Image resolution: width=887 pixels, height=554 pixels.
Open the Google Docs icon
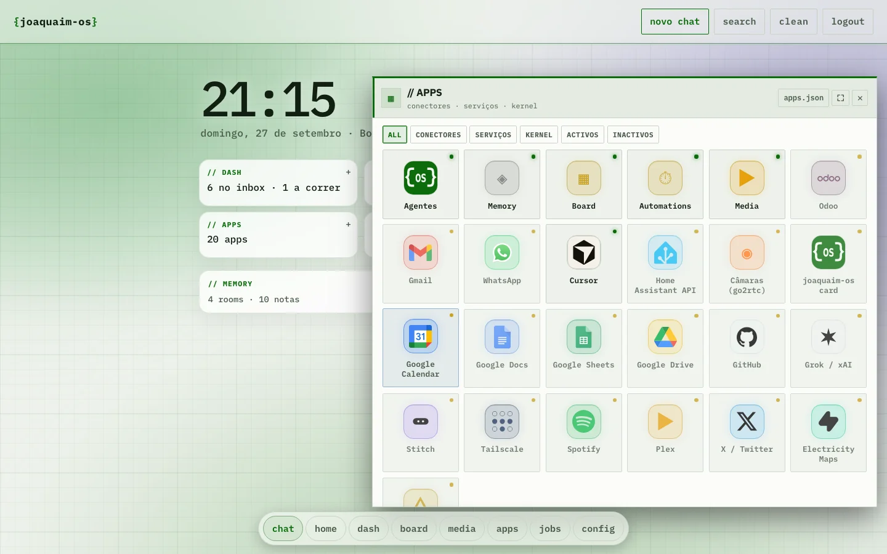(502, 337)
